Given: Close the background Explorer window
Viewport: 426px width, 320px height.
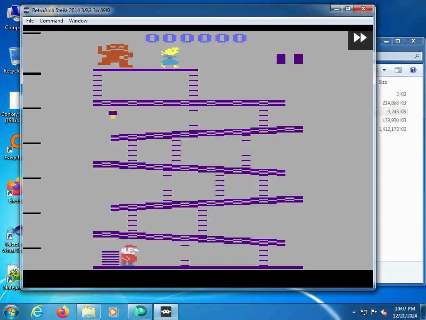Looking at the screenshot, I should (x=413, y=41).
